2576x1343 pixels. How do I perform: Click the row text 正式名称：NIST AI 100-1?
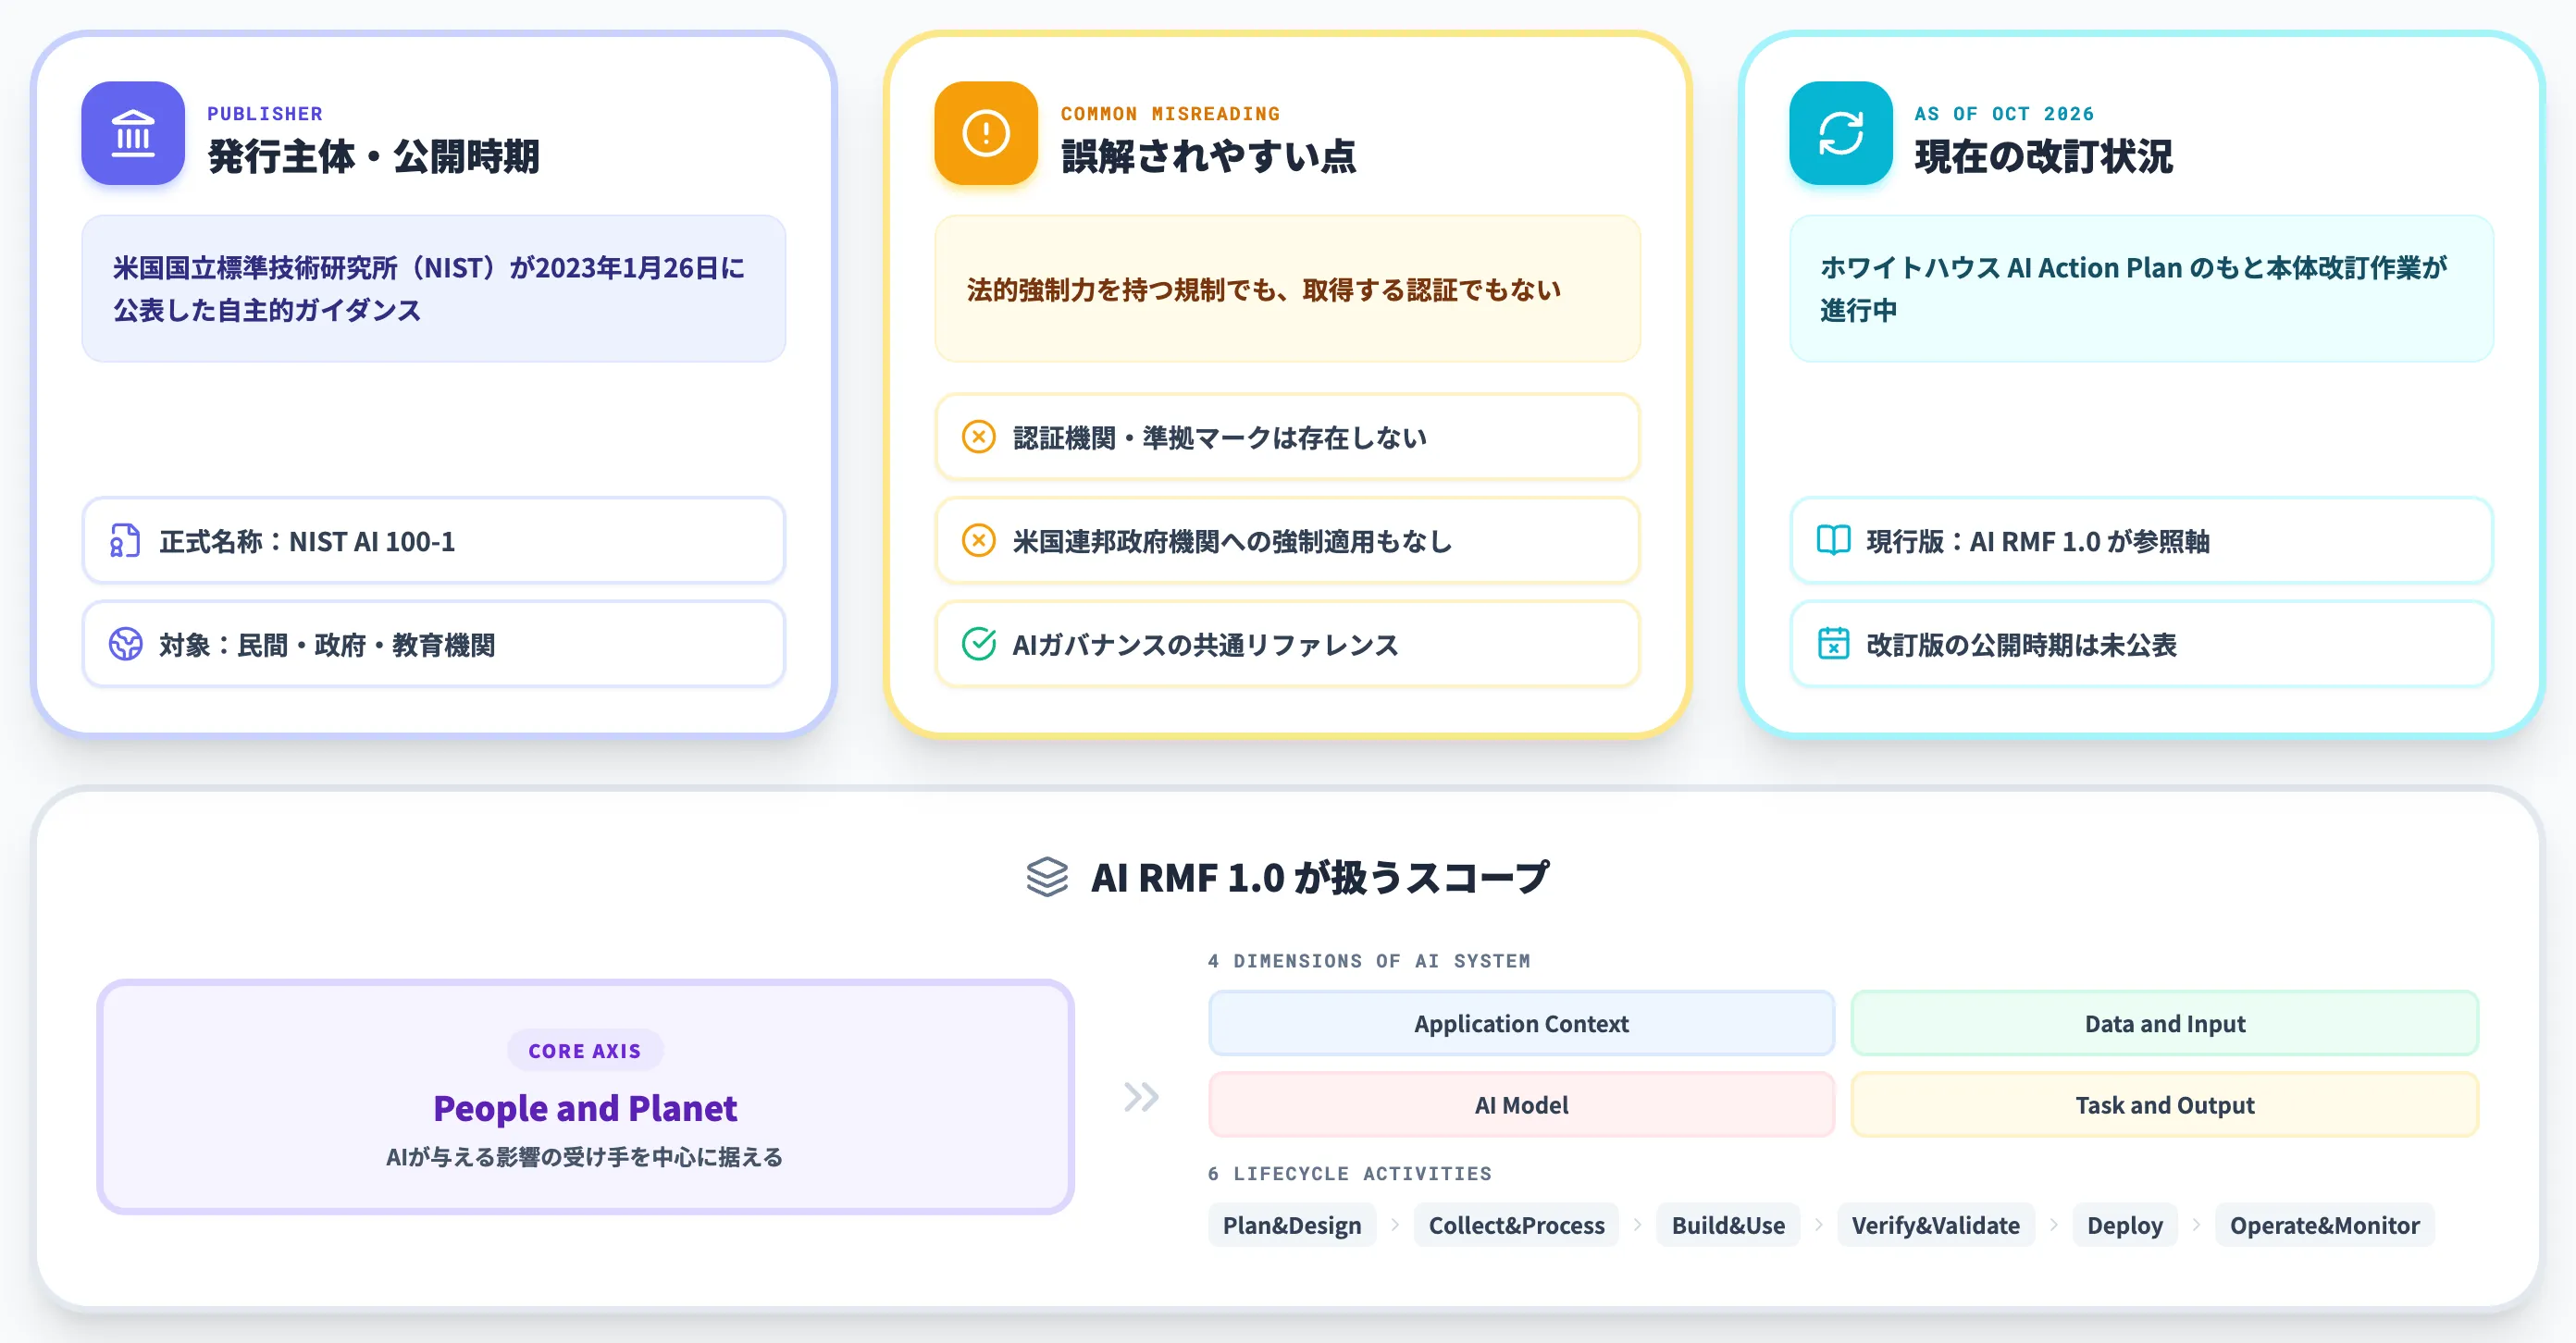pyautogui.click(x=307, y=542)
